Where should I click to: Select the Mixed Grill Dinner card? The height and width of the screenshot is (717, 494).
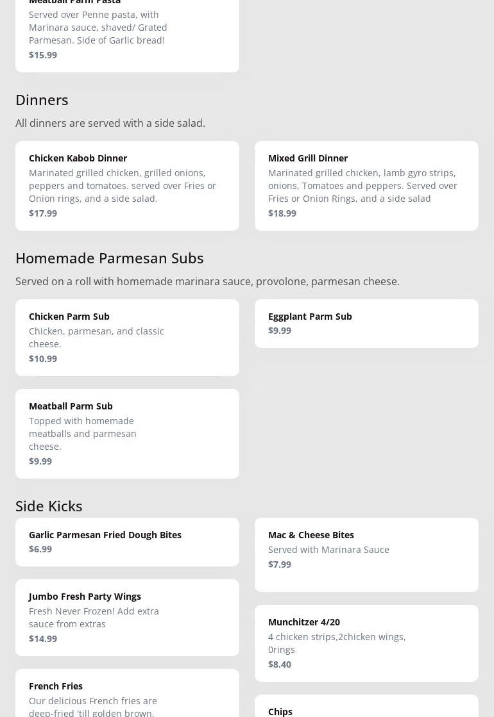click(366, 185)
